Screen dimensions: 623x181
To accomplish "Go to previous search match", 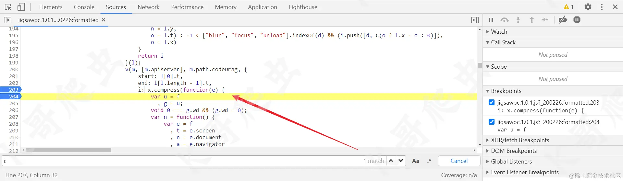I will 391,161.
